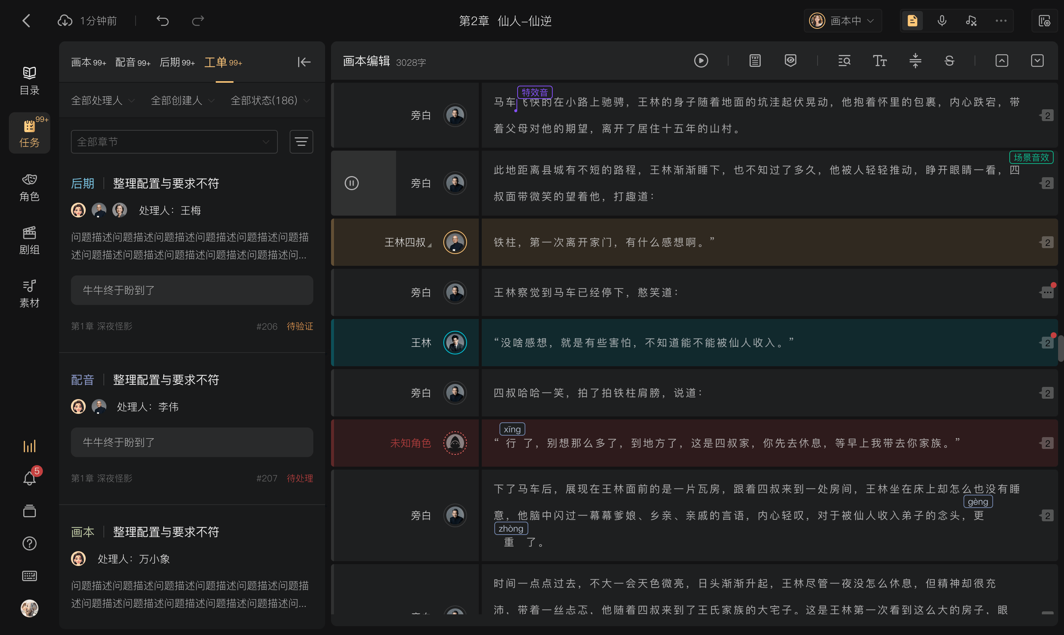The width and height of the screenshot is (1064, 635).
Task: Open the 角色 sidebar panel
Action: pyautogui.click(x=29, y=187)
